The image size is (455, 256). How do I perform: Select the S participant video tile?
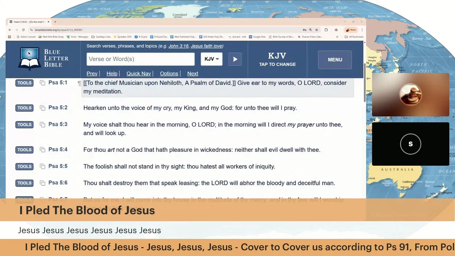pyautogui.click(x=411, y=144)
